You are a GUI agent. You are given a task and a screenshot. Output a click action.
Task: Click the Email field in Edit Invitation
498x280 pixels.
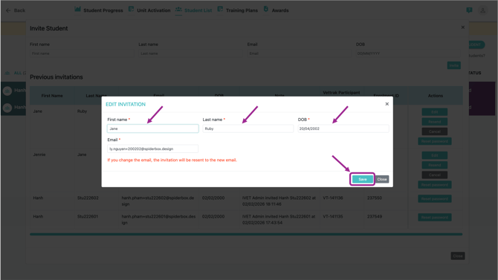153,149
